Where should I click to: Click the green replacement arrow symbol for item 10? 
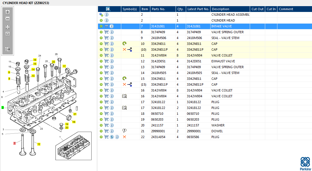(x=124, y=44)
